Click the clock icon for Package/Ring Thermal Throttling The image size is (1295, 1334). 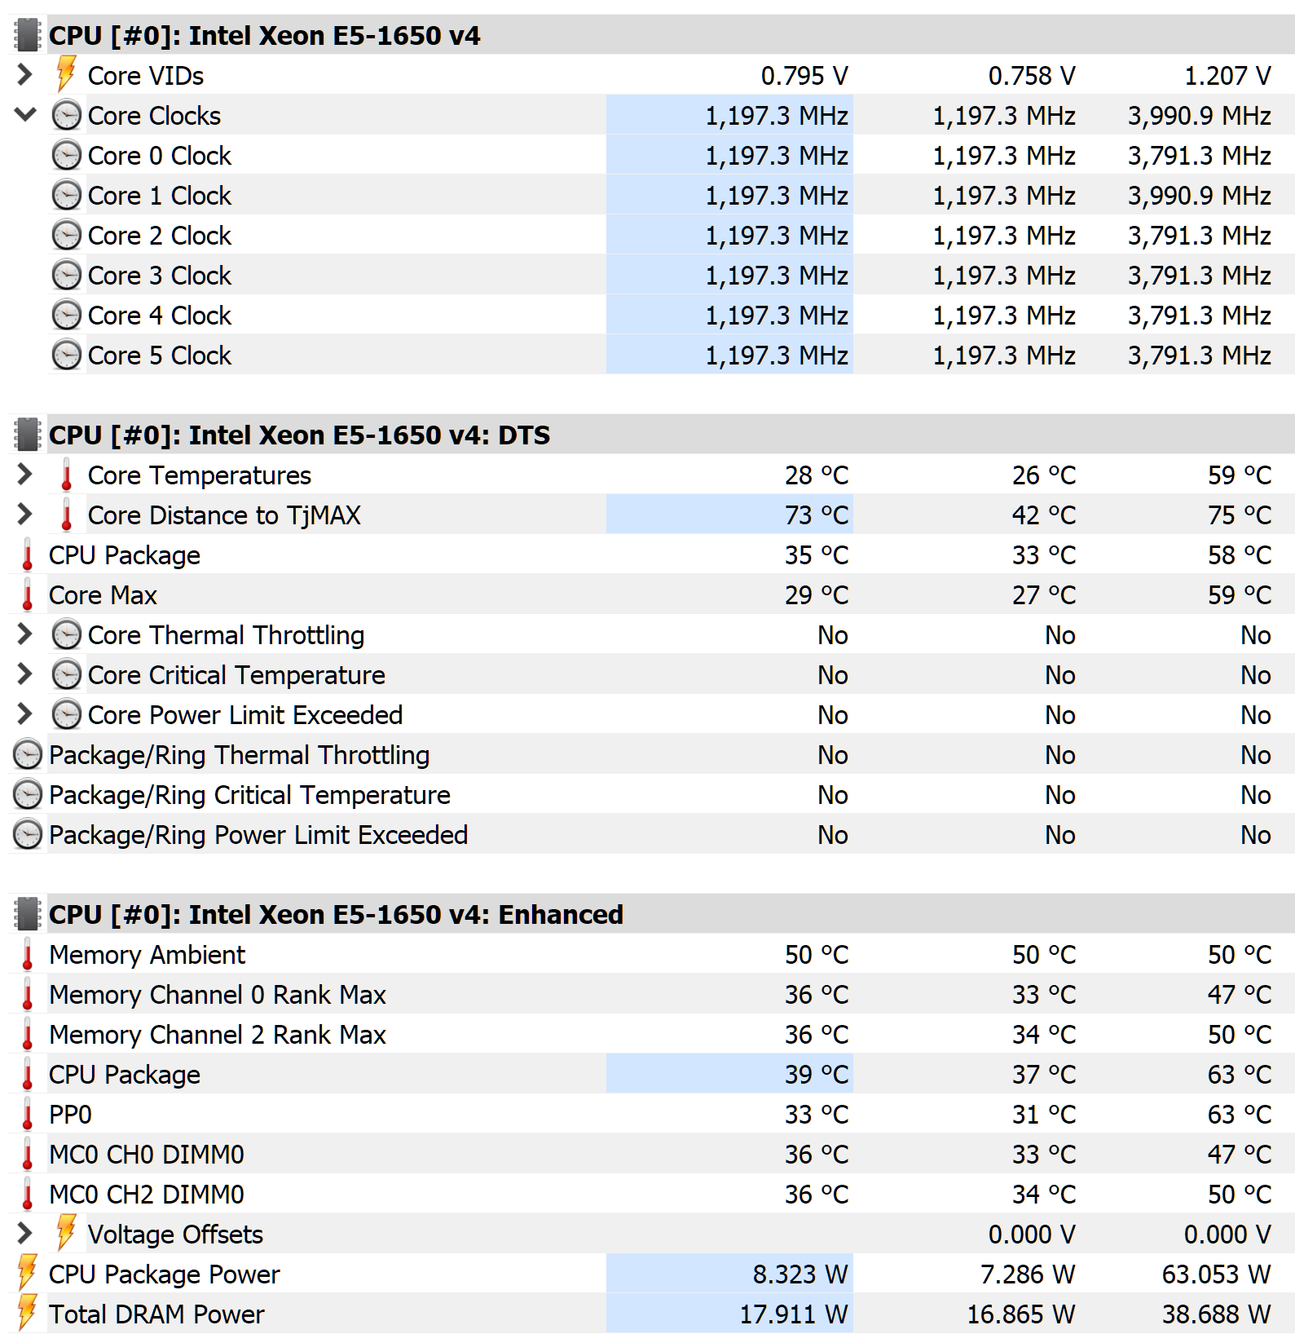tap(27, 754)
